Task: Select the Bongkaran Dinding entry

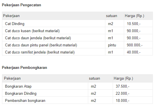Action: point(21,94)
